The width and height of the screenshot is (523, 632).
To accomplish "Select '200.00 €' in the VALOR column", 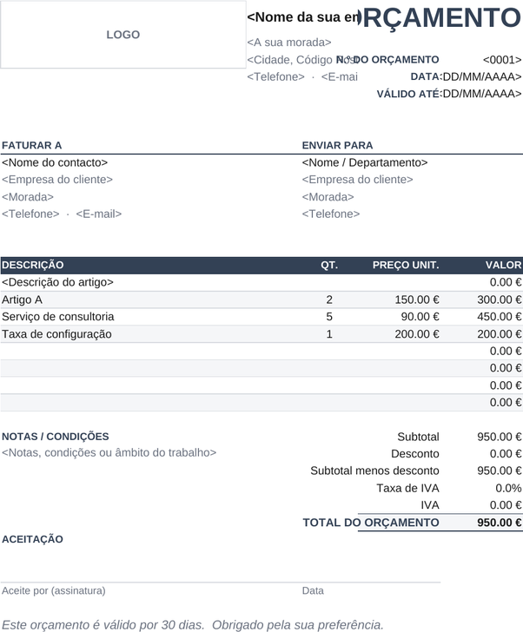I will pos(500,333).
